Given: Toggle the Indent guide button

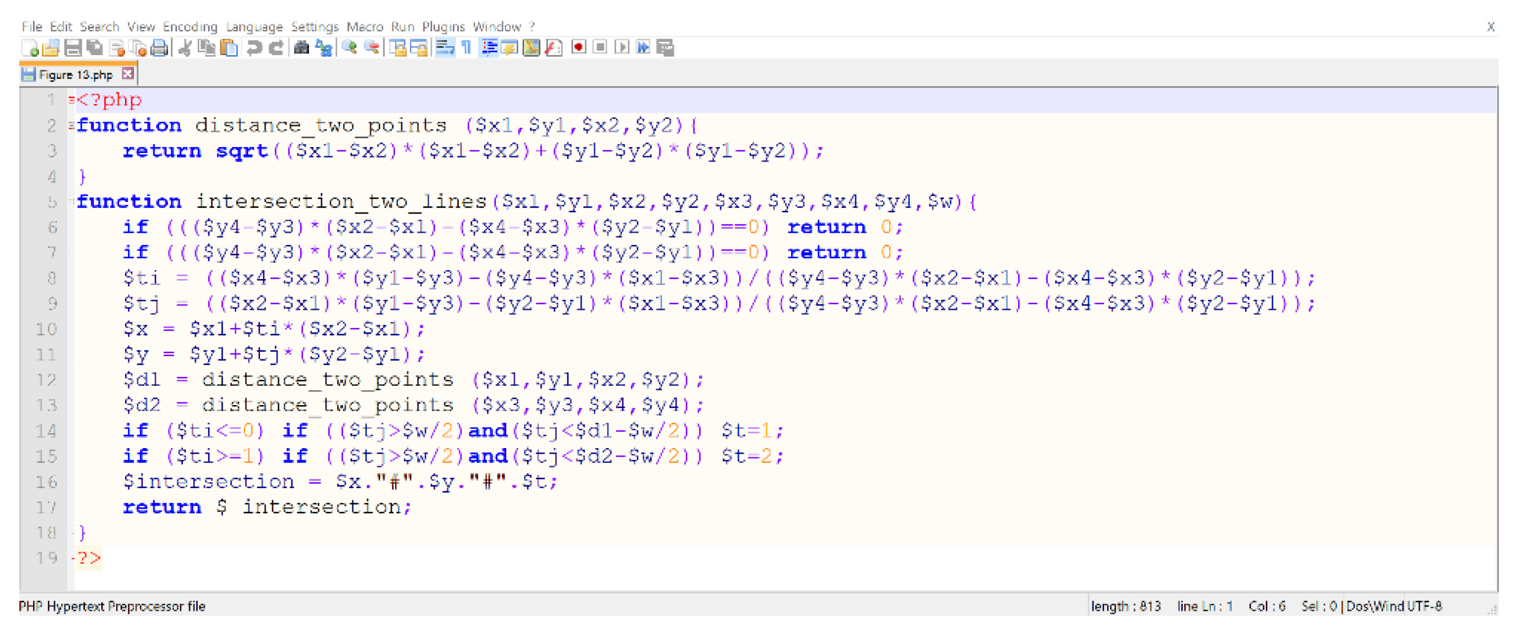Looking at the screenshot, I should point(489,48).
